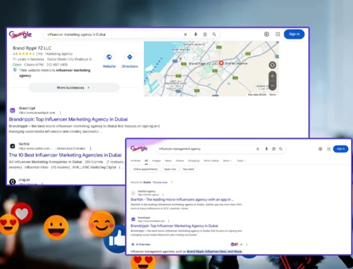353x269 pixels.
Task: Recenter map with the location target icon
Action: point(272,65)
